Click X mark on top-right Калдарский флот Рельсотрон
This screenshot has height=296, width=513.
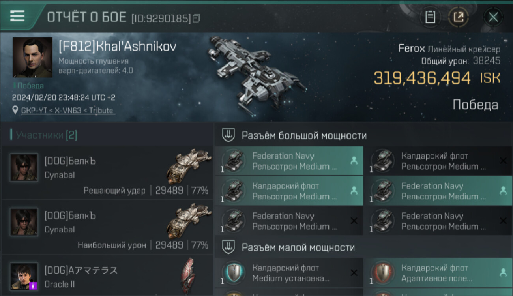[503, 161]
